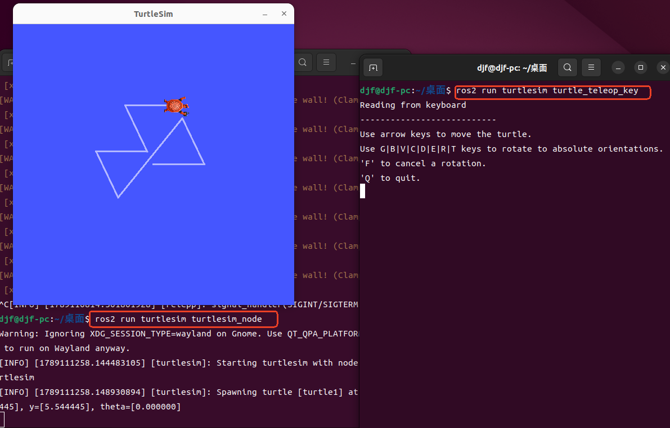
Task: Close the TurtleSim window
Action: pos(284,13)
